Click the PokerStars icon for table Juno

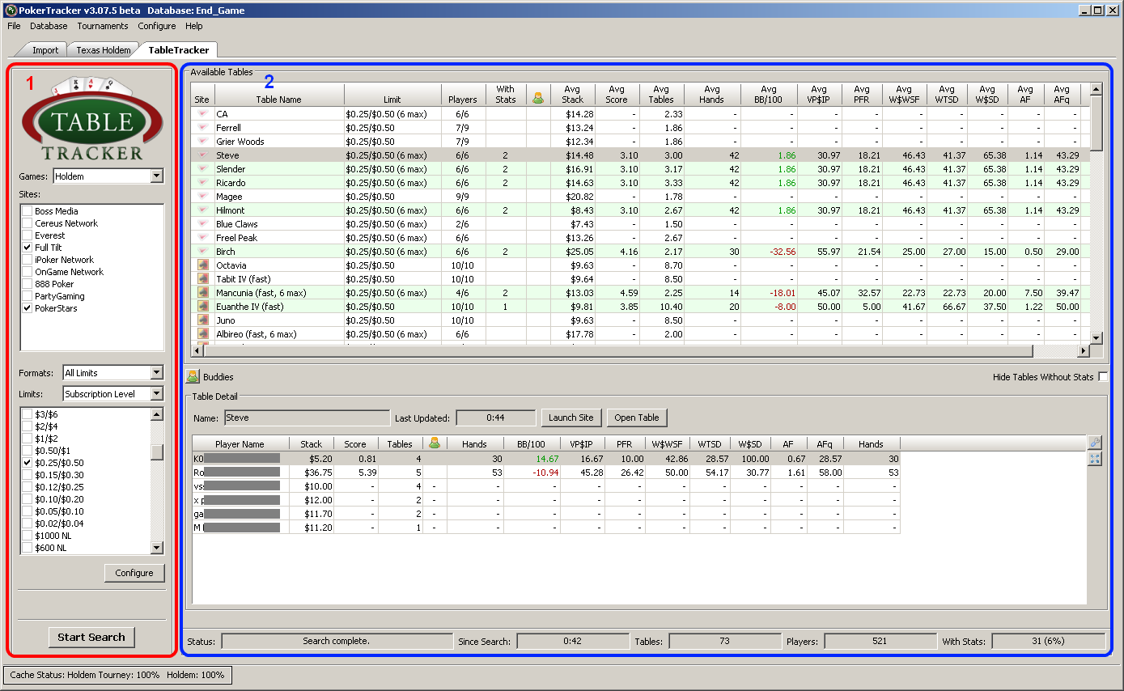pos(203,320)
